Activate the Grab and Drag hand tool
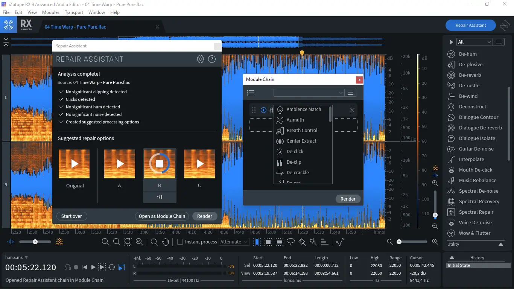Image resolution: width=514 pixels, height=289 pixels. tap(166, 242)
